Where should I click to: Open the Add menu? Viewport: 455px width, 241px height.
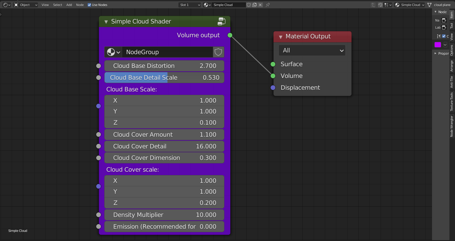(x=69, y=5)
